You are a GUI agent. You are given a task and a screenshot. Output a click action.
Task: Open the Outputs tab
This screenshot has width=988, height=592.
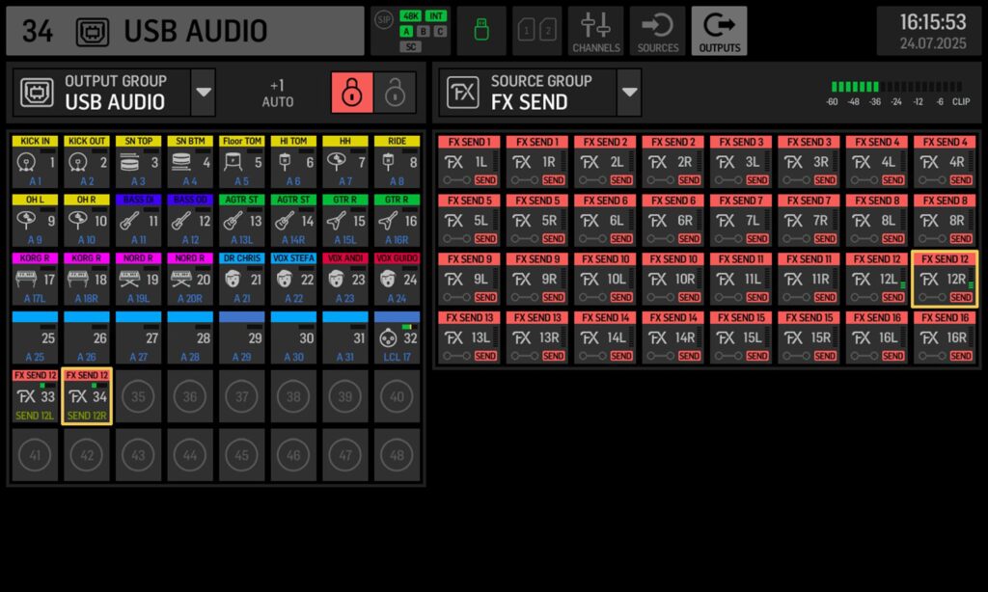tap(719, 31)
